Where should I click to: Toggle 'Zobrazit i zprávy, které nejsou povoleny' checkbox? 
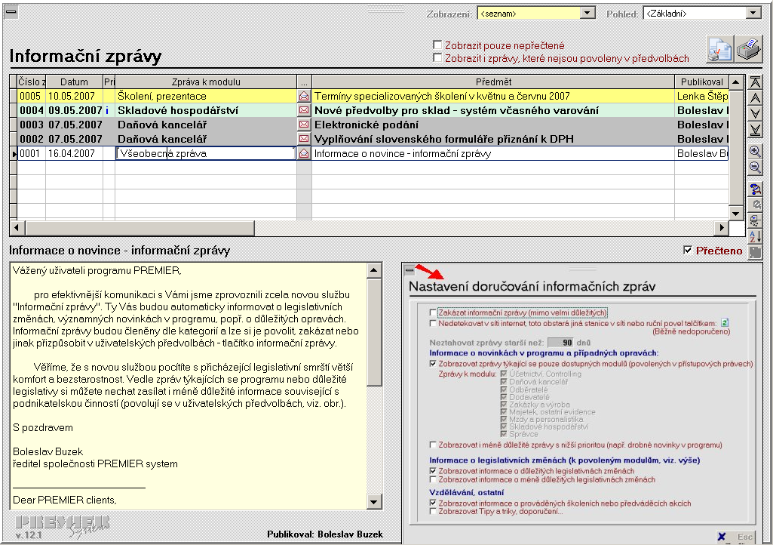coord(437,58)
